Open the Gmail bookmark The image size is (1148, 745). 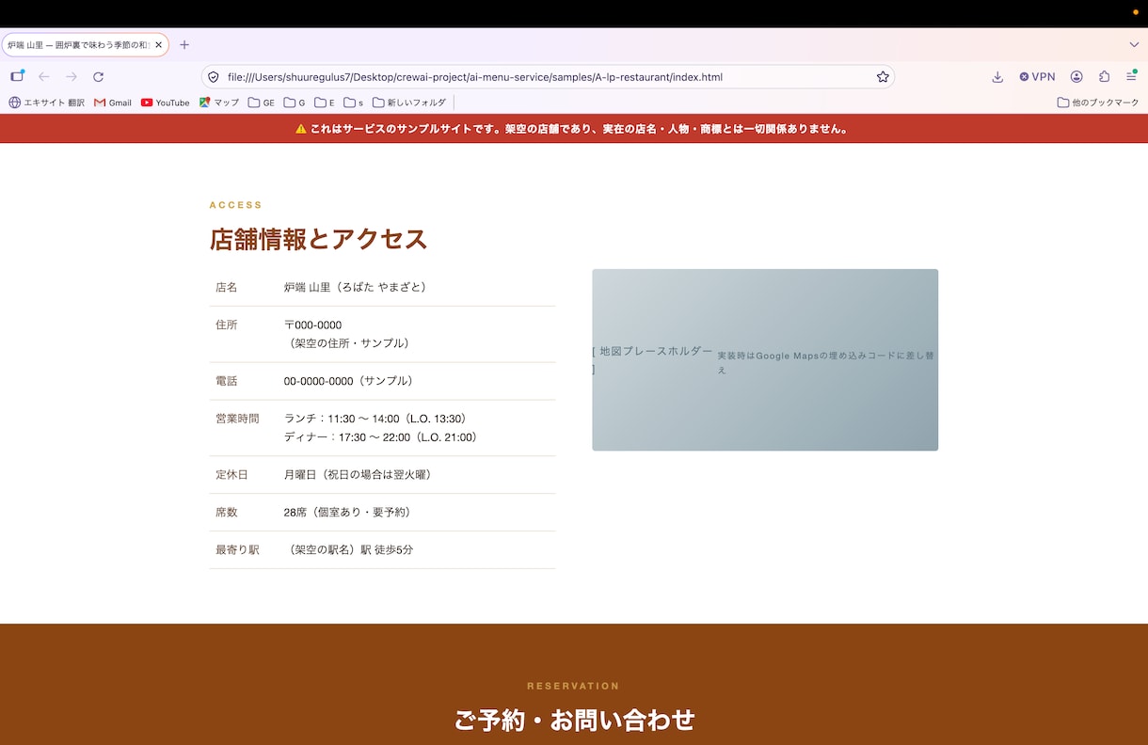tap(113, 103)
